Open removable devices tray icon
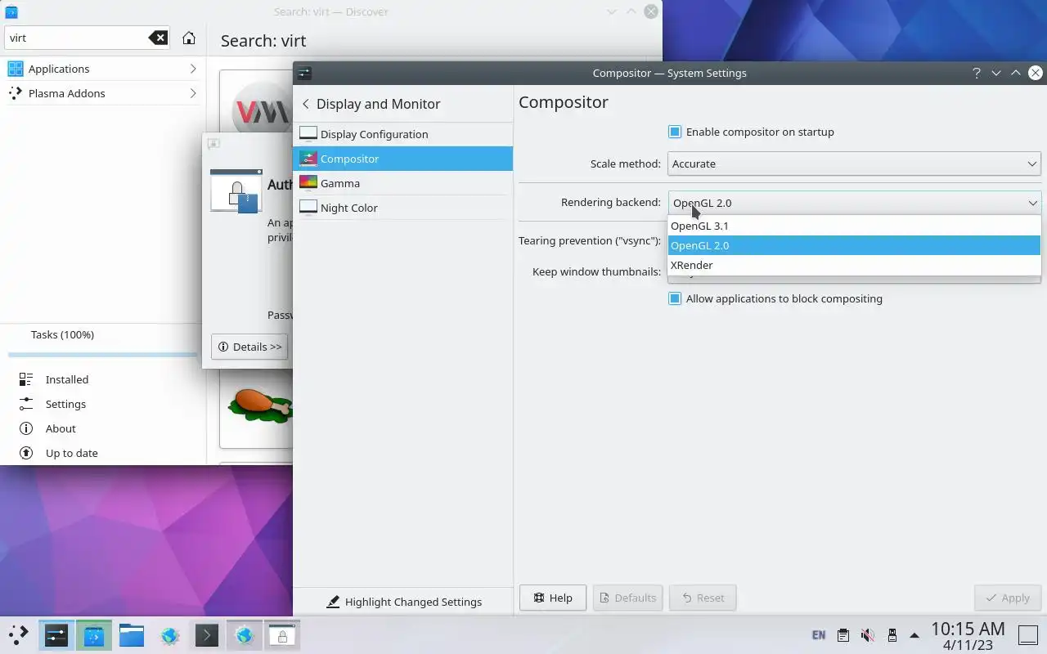1047x654 pixels. pyautogui.click(x=892, y=635)
